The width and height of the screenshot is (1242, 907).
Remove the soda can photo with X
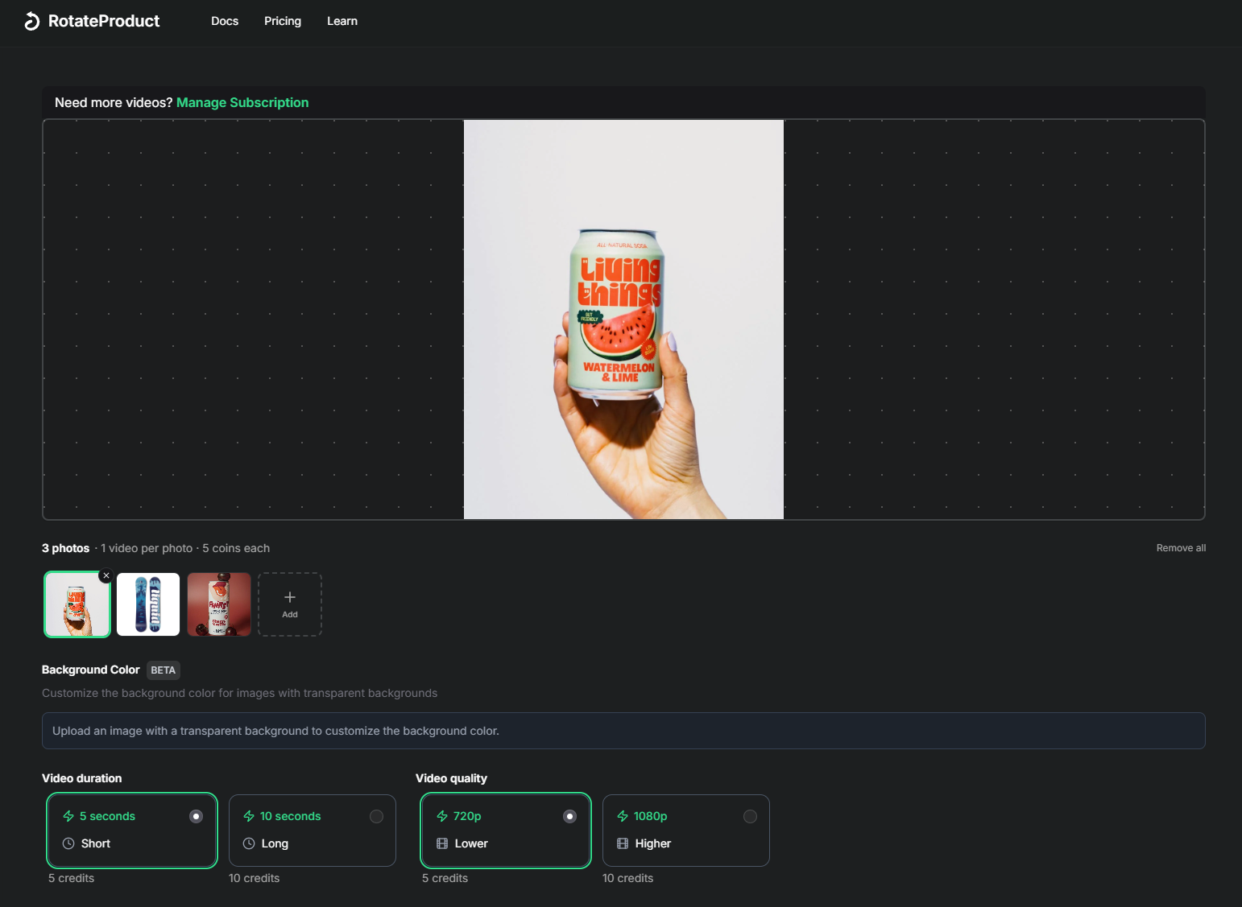click(106, 575)
